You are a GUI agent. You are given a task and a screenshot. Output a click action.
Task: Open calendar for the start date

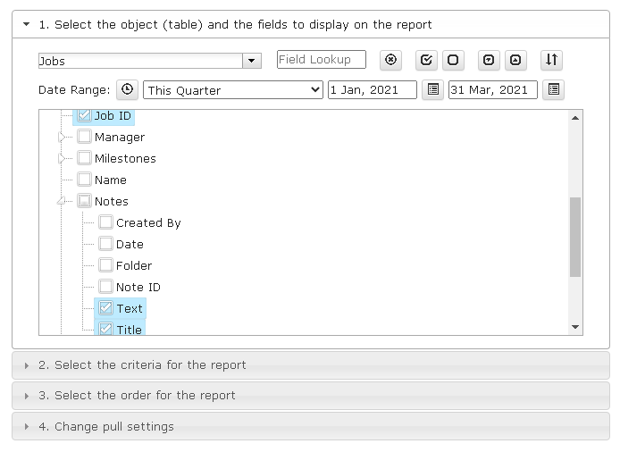click(x=433, y=89)
